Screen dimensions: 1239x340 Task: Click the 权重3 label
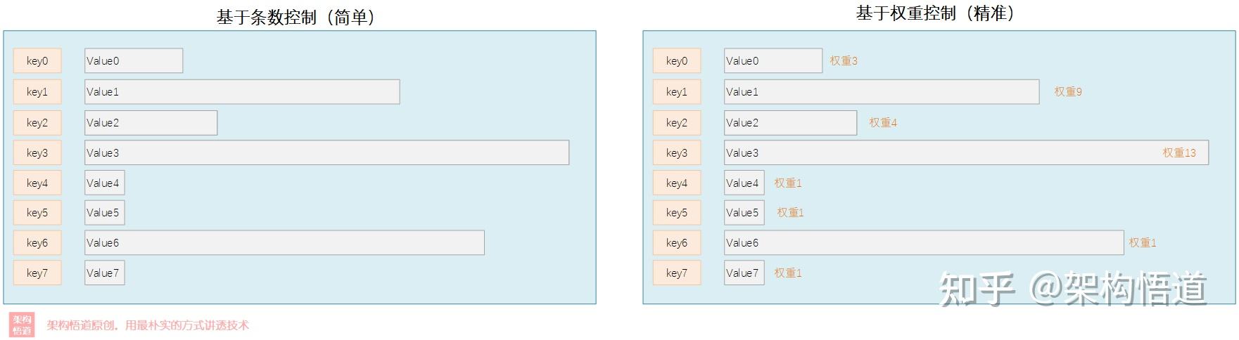(x=843, y=61)
